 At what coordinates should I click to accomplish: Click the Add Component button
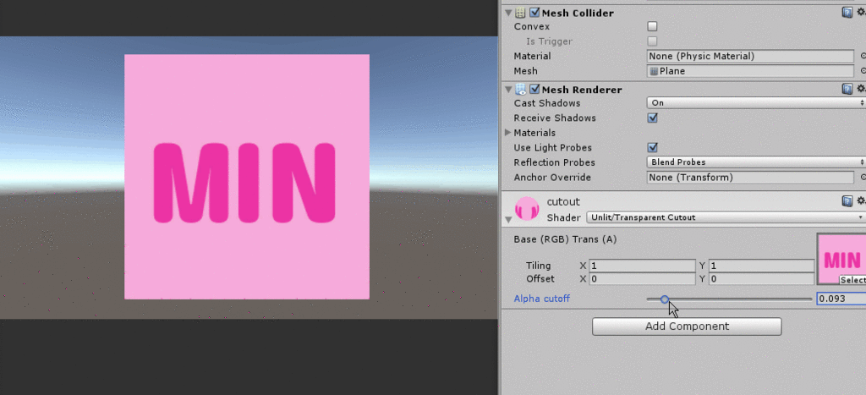click(686, 326)
